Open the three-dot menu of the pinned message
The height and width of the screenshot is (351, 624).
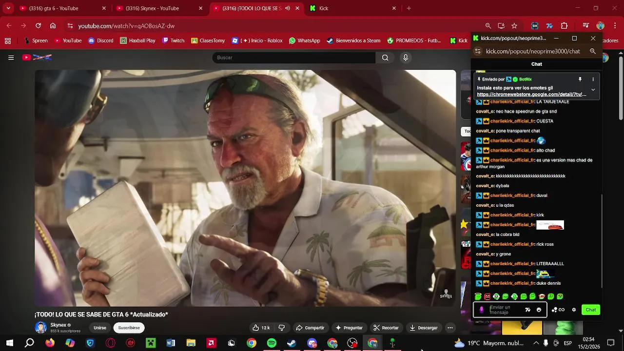[x=593, y=79]
